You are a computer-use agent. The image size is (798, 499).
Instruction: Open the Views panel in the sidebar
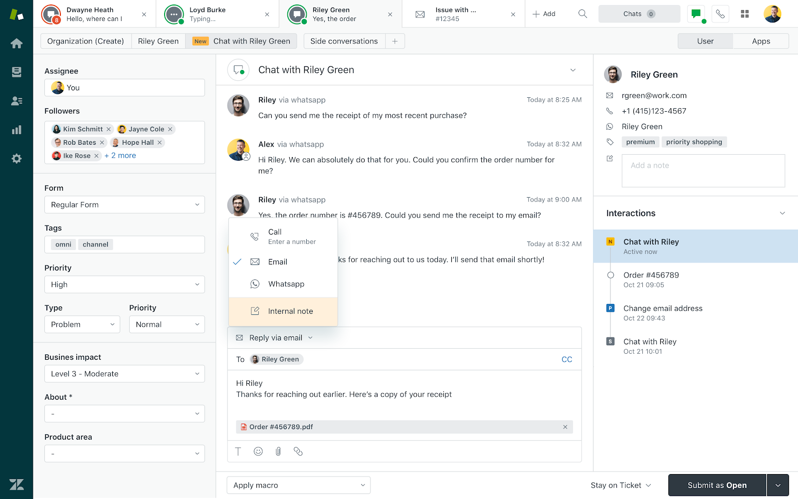[x=16, y=72]
